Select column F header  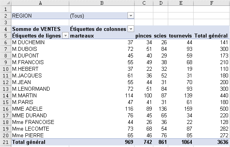coord(212,3)
